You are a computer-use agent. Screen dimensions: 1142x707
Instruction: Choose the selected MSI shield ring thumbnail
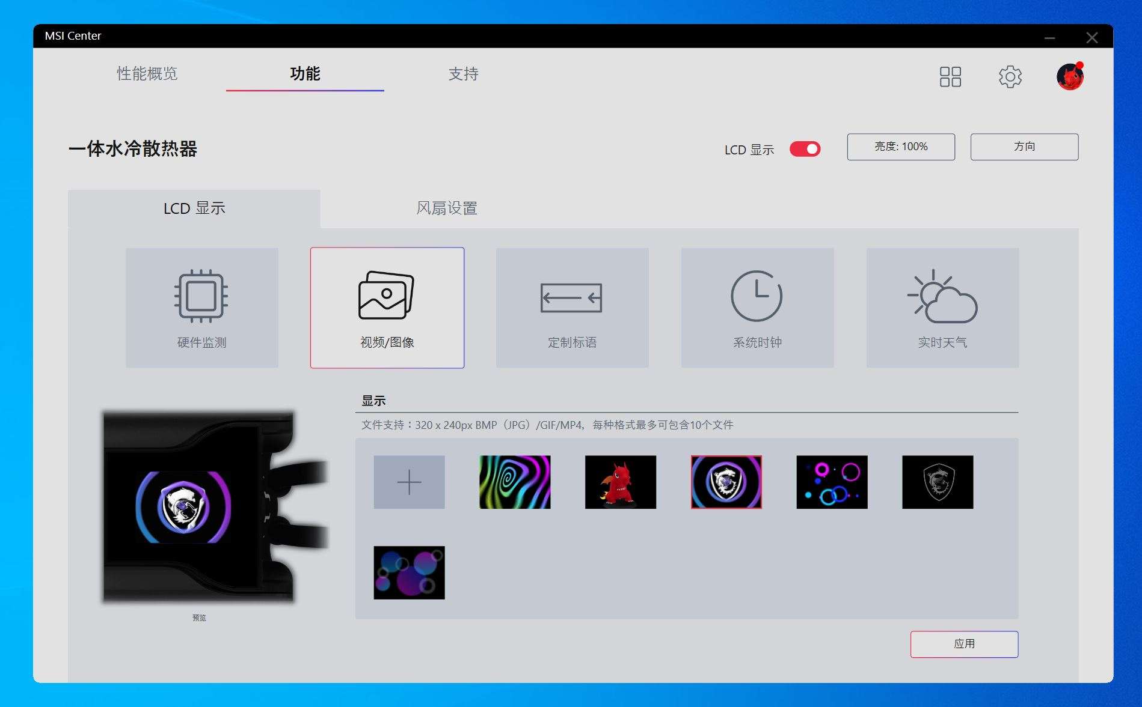click(726, 482)
